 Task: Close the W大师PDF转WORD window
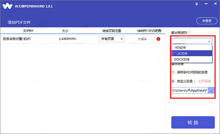[x=215, y=4]
